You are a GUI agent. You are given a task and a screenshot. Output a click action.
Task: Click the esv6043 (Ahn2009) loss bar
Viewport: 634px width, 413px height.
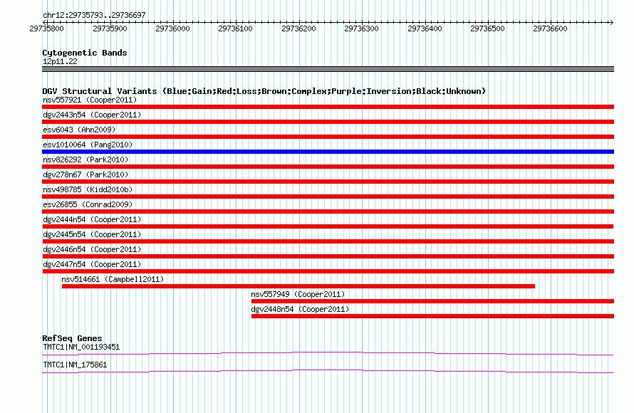click(328, 137)
